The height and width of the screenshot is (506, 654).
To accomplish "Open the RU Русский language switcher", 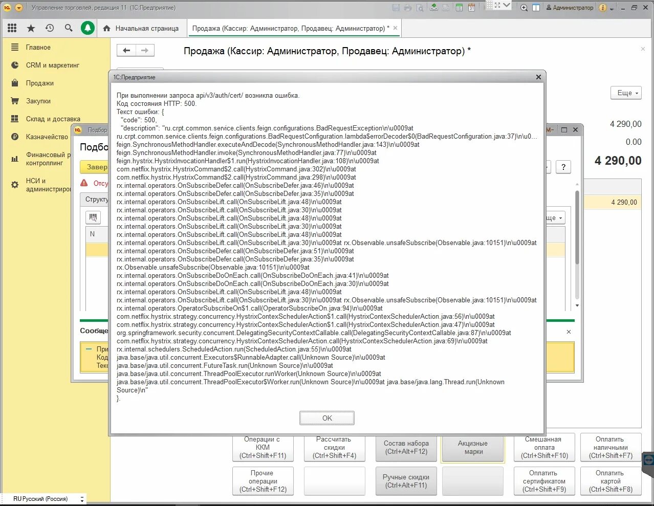I will coord(43,499).
